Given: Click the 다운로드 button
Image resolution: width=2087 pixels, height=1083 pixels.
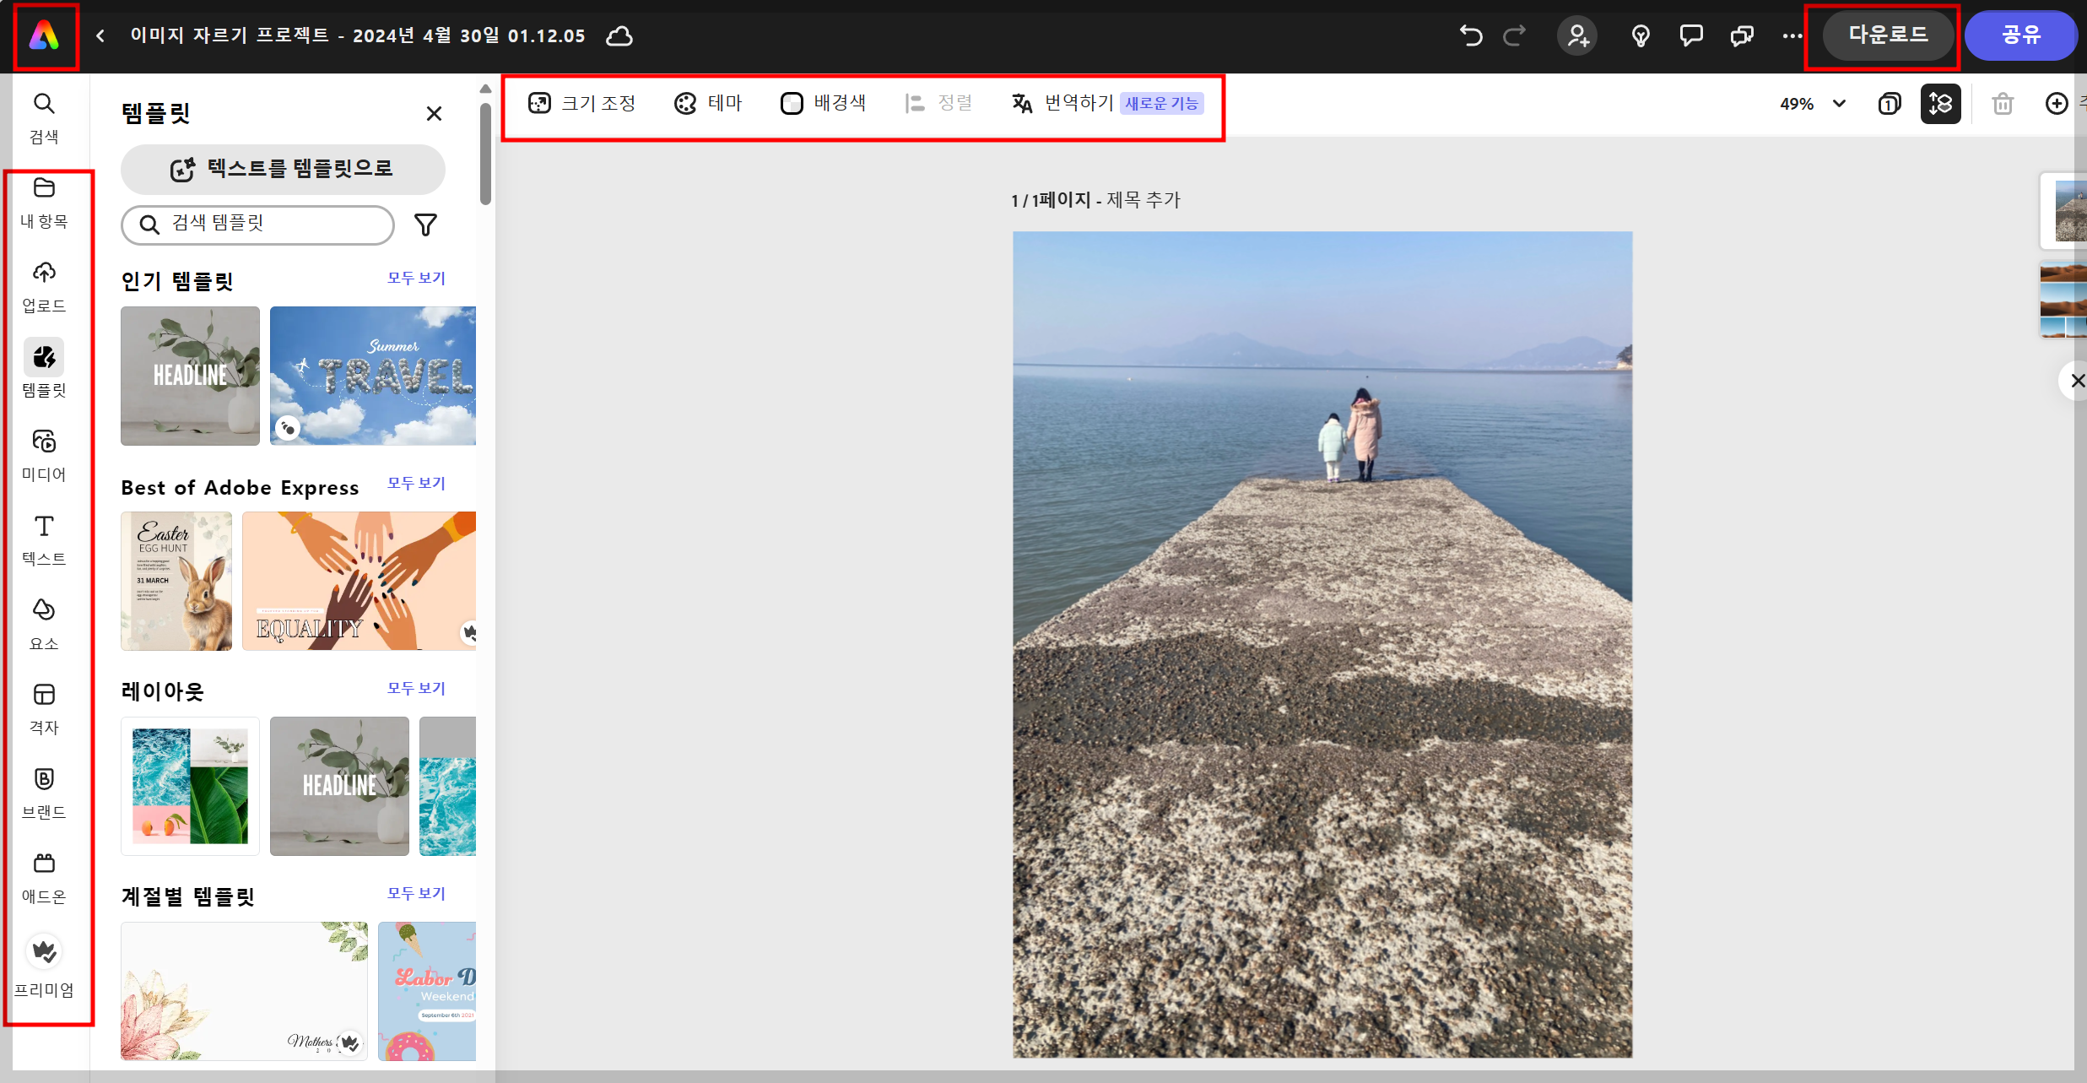Looking at the screenshot, I should tap(1888, 35).
